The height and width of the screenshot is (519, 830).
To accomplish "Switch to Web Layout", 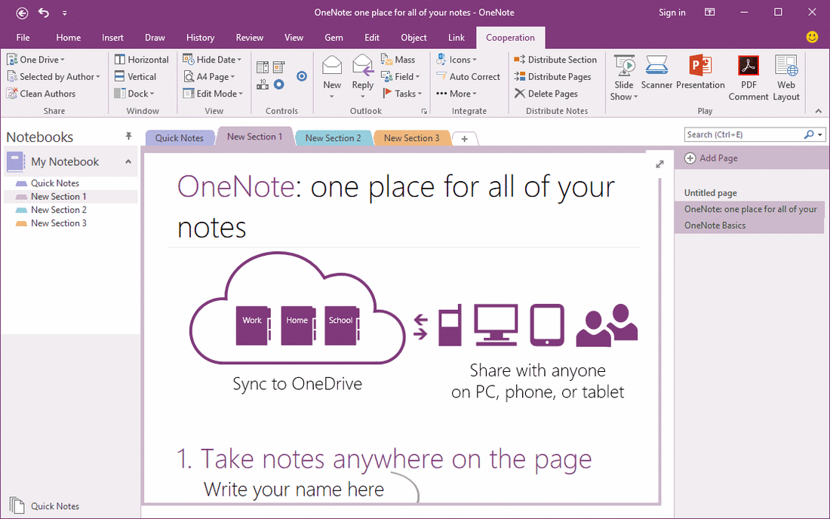I will [786, 78].
